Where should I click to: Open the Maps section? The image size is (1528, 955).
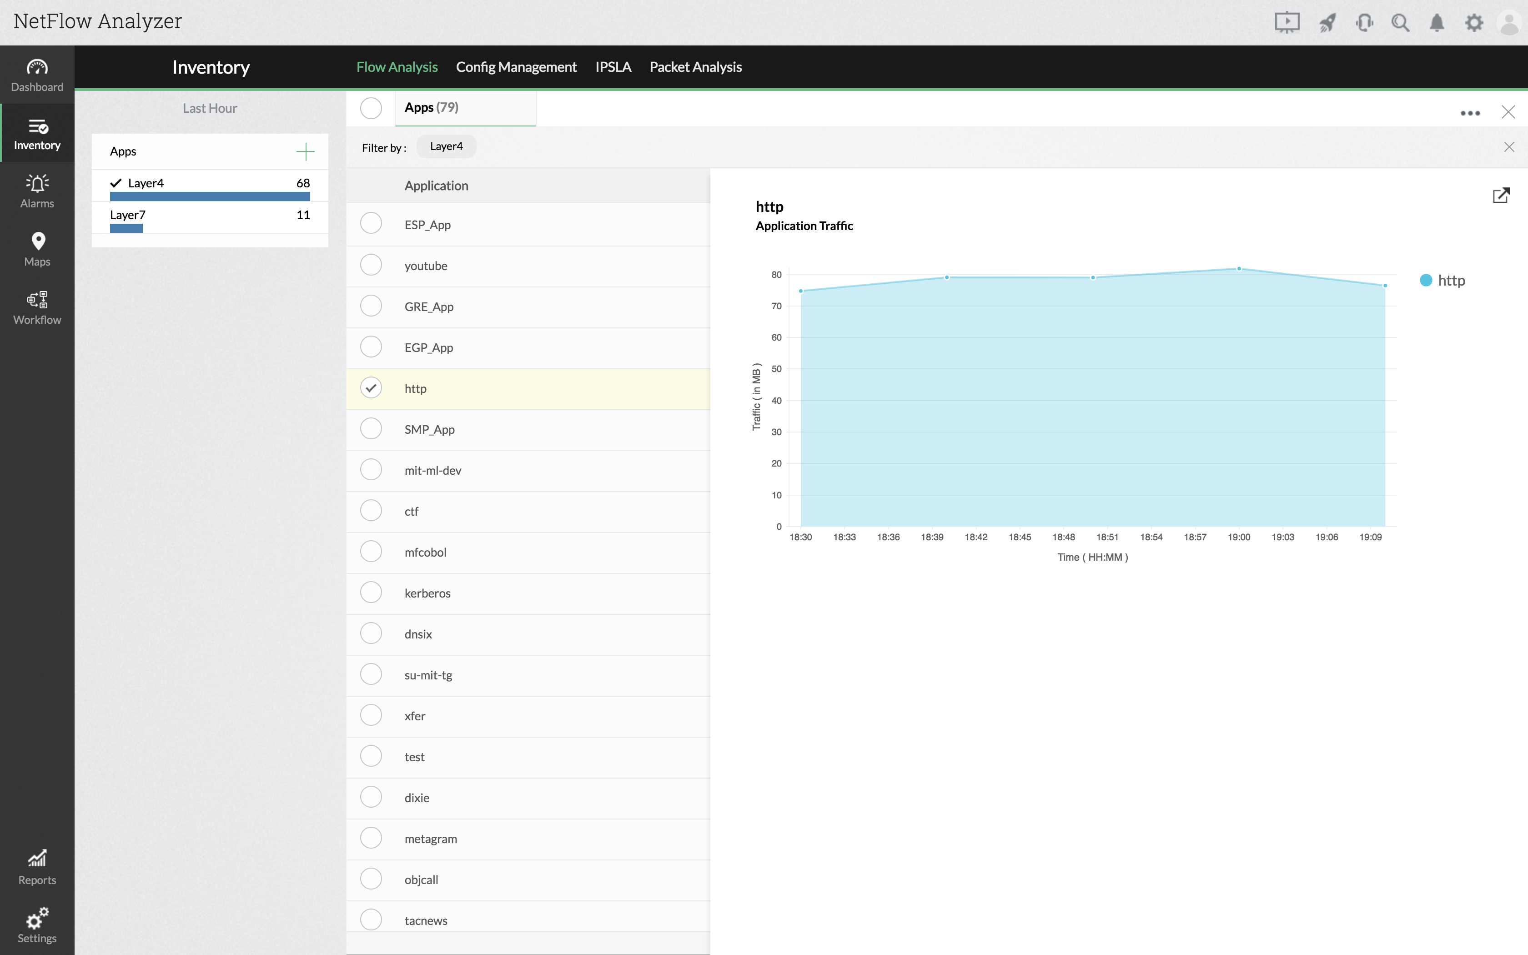[x=37, y=248]
